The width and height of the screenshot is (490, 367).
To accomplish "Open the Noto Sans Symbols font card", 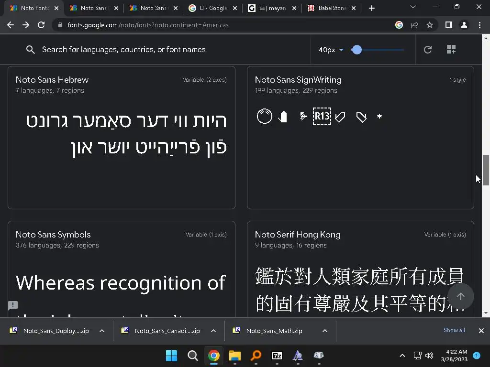I will click(x=121, y=269).
